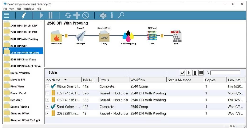248x130 pixels.
Task: Toggle the stop filter button above job list
Action: click(201, 73)
